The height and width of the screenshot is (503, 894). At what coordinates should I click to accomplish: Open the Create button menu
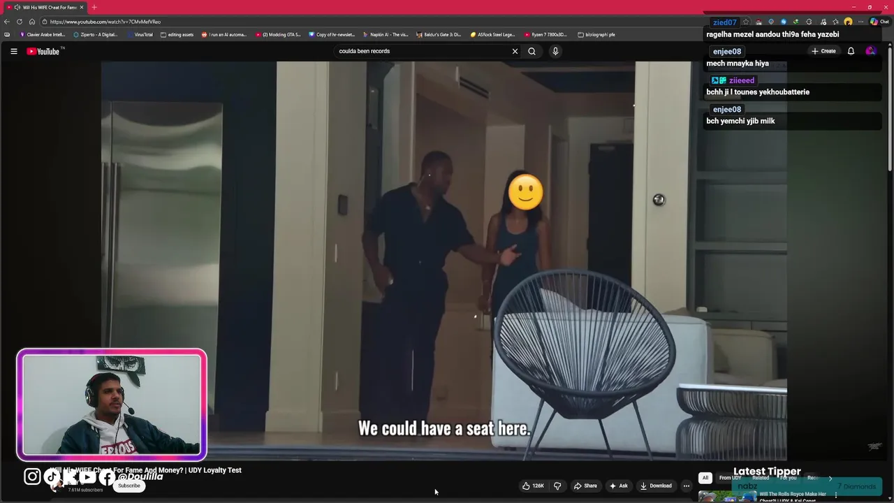823,51
